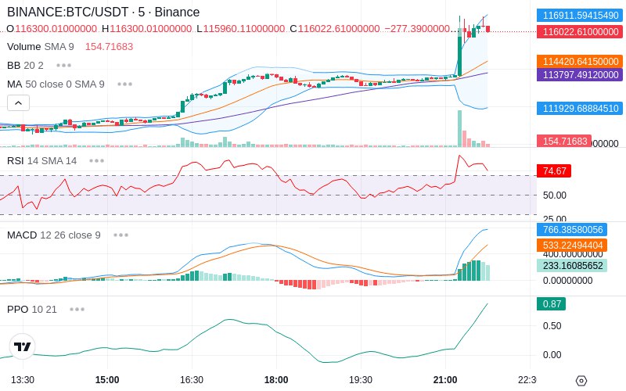Viewport: 626px width, 391px height.
Task: Select the MA 50 close legend label
Action: pos(56,84)
